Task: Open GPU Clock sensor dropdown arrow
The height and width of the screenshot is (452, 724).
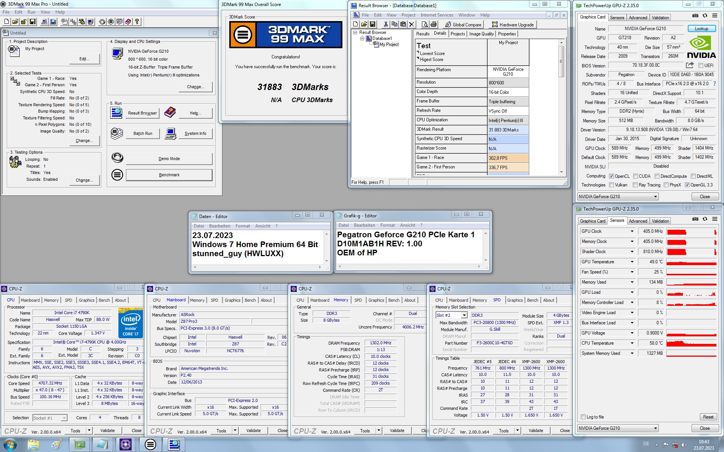Action: click(x=632, y=231)
